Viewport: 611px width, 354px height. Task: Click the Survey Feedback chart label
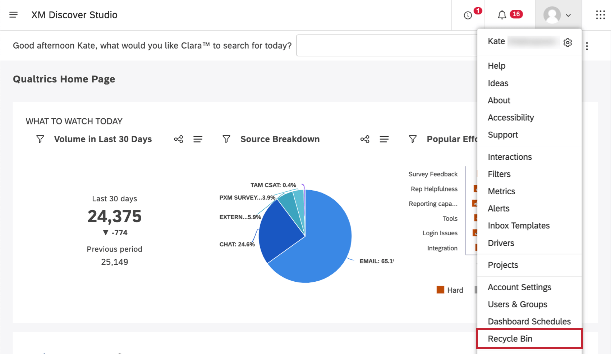tap(433, 174)
